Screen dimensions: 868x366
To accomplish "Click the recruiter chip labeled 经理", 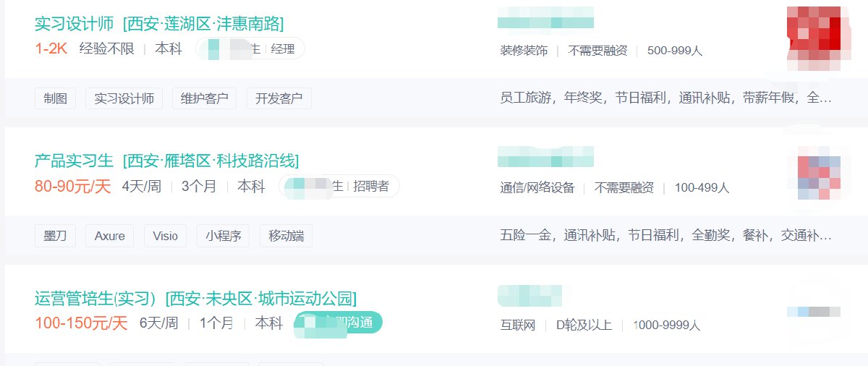I will point(250,49).
